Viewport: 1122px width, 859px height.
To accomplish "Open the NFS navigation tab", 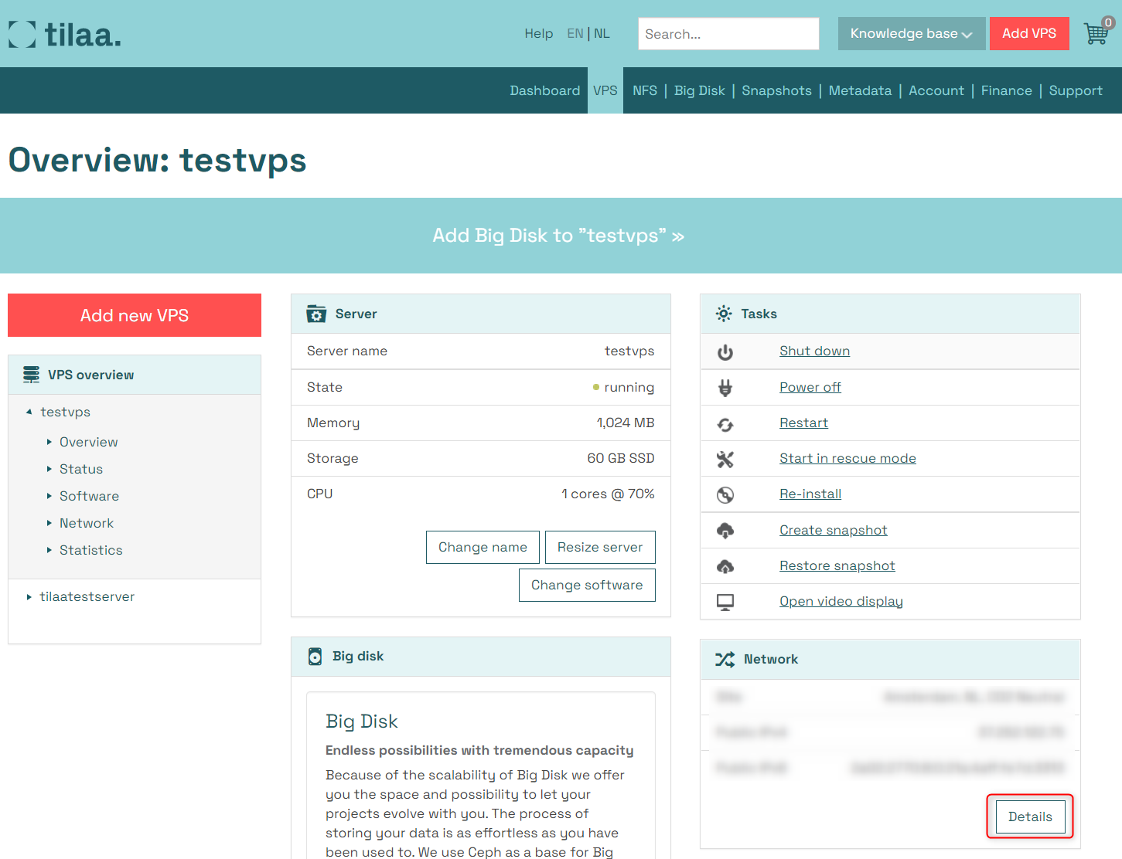I will [644, 90].
